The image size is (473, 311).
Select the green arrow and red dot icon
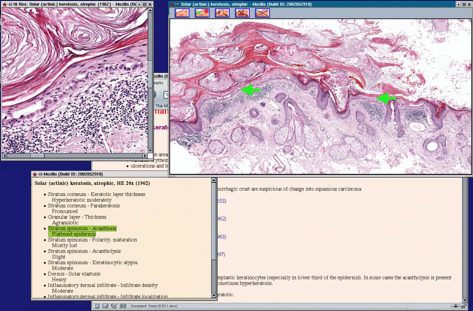(x=202, y=13)
